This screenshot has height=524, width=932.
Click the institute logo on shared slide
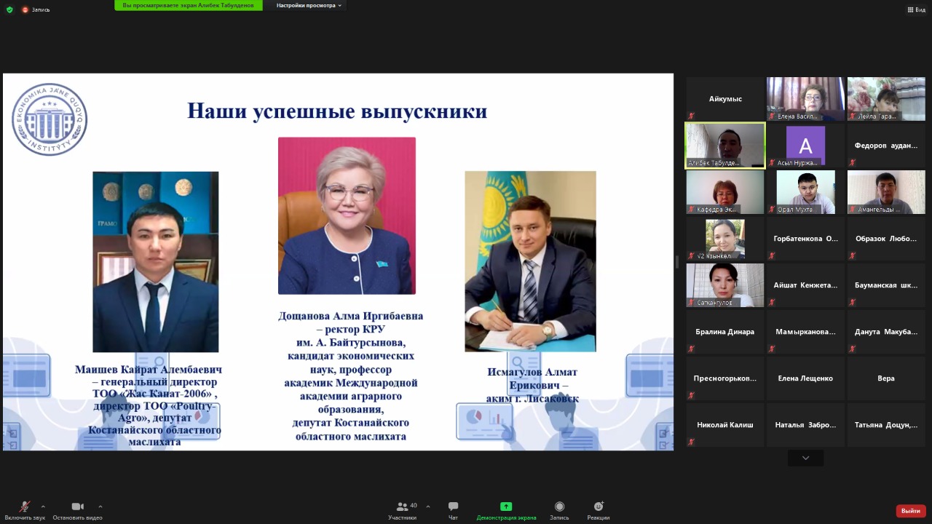pos(50,119)
